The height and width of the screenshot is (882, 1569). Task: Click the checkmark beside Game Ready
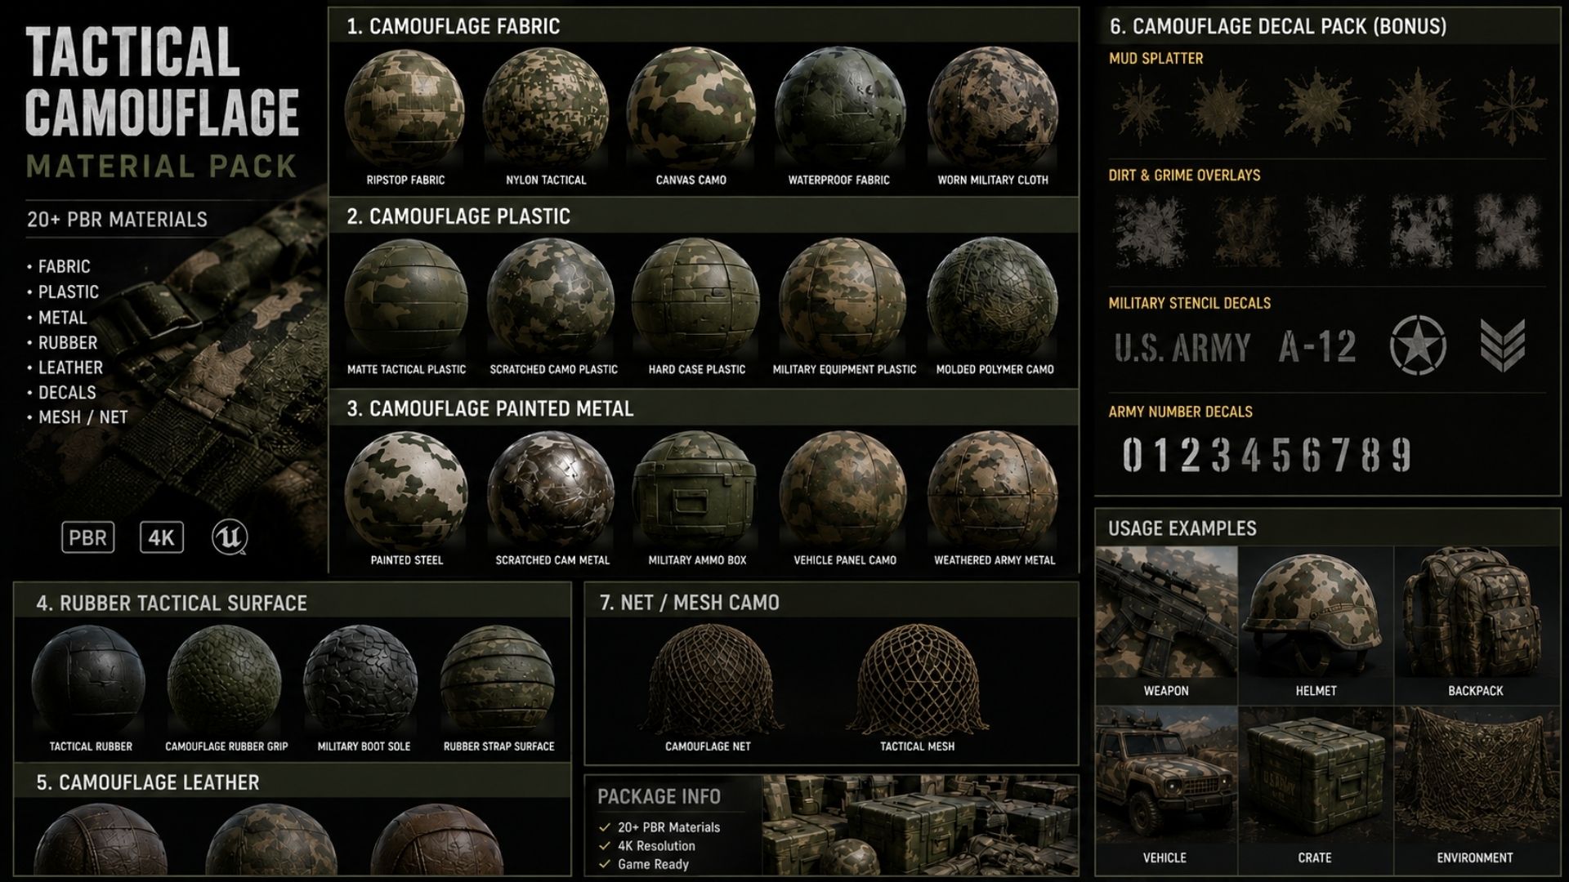(x=605, y=864)
